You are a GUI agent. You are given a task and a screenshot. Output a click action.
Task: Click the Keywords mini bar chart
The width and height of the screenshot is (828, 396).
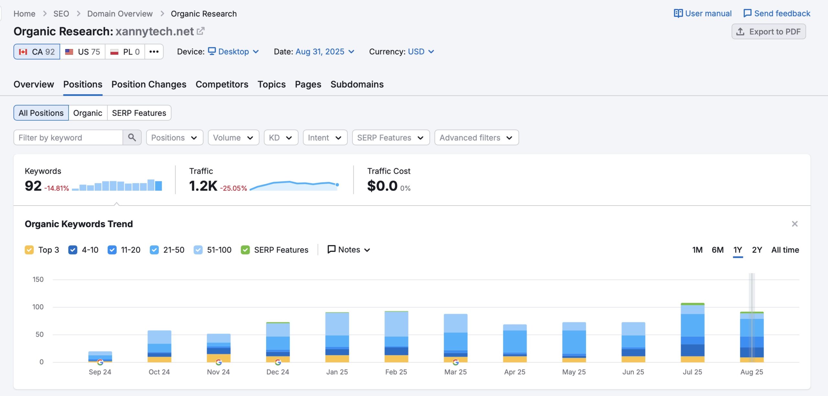pyautogui.click(x=117, y=185)
